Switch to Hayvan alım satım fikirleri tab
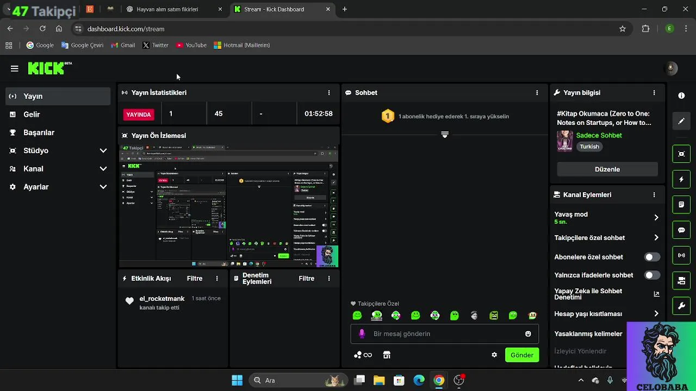Viewport: 696px width, 391px height. (174, 9)
